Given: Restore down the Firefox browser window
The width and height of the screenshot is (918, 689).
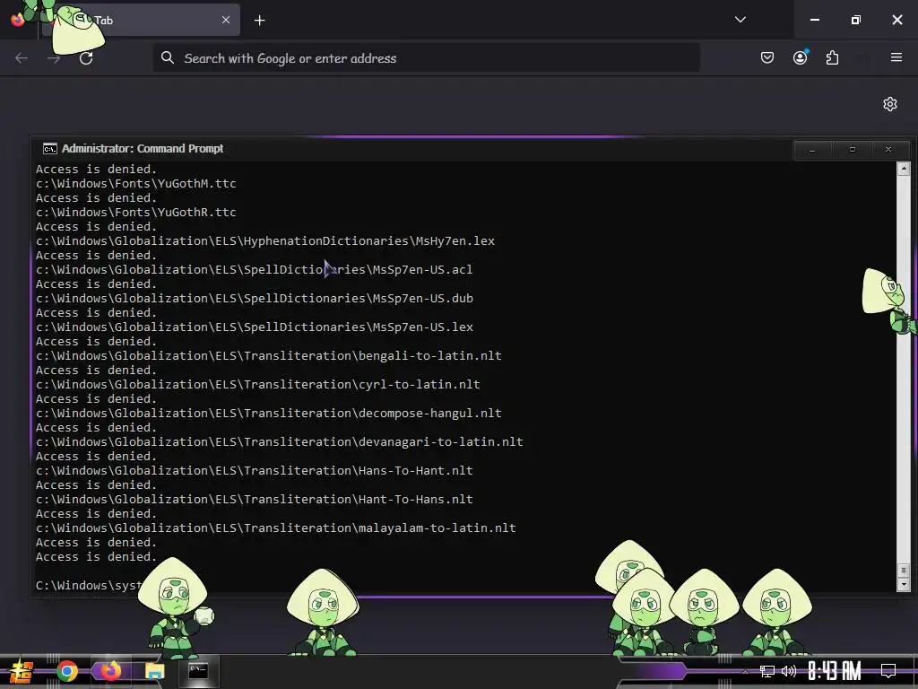Looking at the screenshot, I should coord(856,20).
